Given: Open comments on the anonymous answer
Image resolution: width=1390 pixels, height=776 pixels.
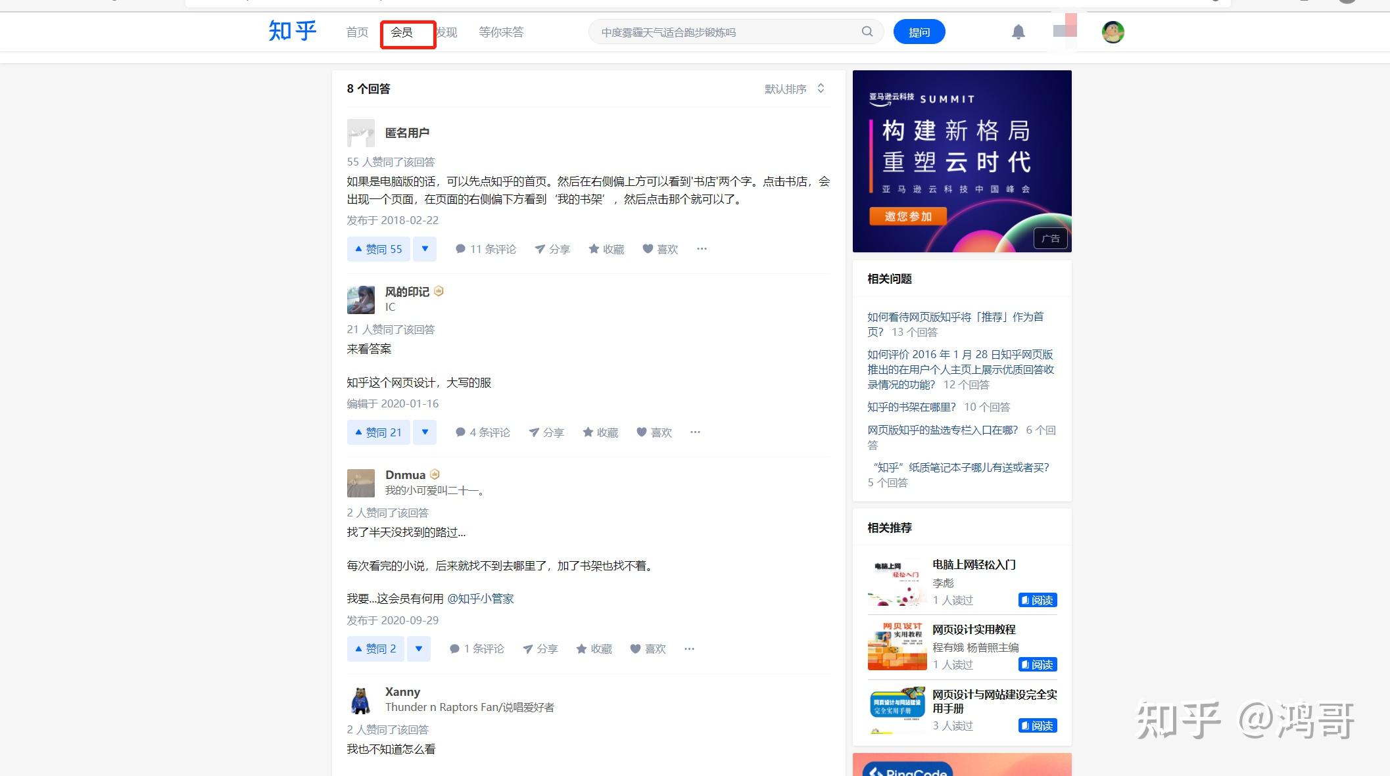Looking at the screenshot, I should (x=485, y=249).
